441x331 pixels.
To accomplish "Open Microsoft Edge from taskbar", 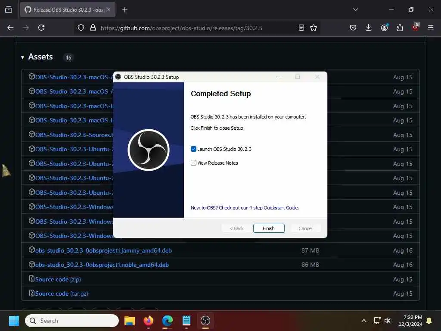I will click(168, 321).
